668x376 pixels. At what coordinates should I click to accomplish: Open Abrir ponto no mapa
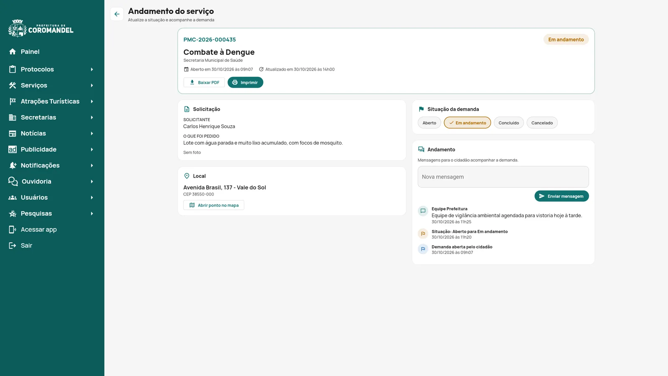[214, 205]
